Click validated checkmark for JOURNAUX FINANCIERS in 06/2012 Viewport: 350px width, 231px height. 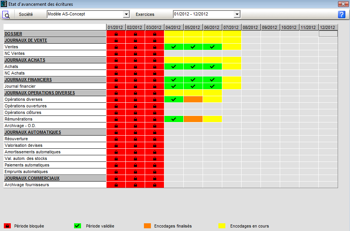(x=212, y=80)
